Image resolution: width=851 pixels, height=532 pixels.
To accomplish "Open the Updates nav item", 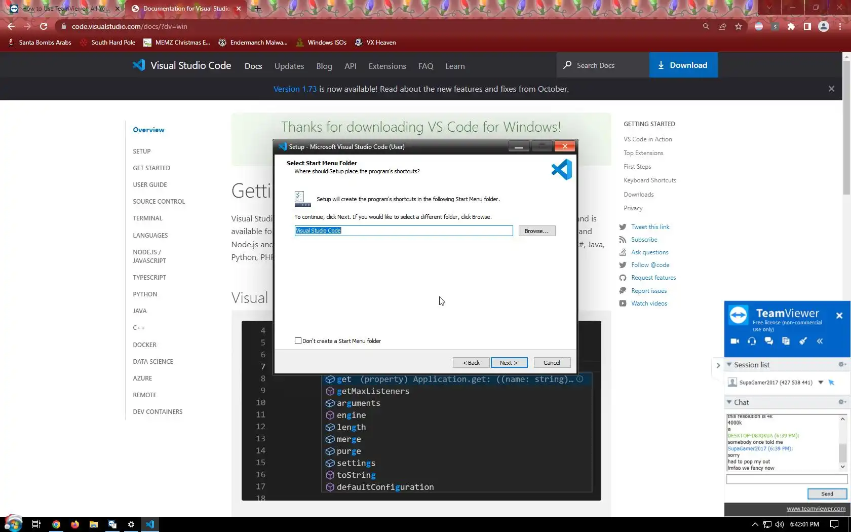I will (x=289, y=66).
